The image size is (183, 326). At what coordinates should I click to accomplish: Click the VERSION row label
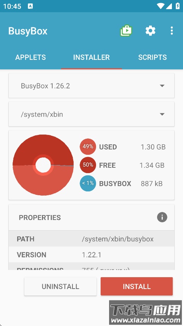click(31, 255)
